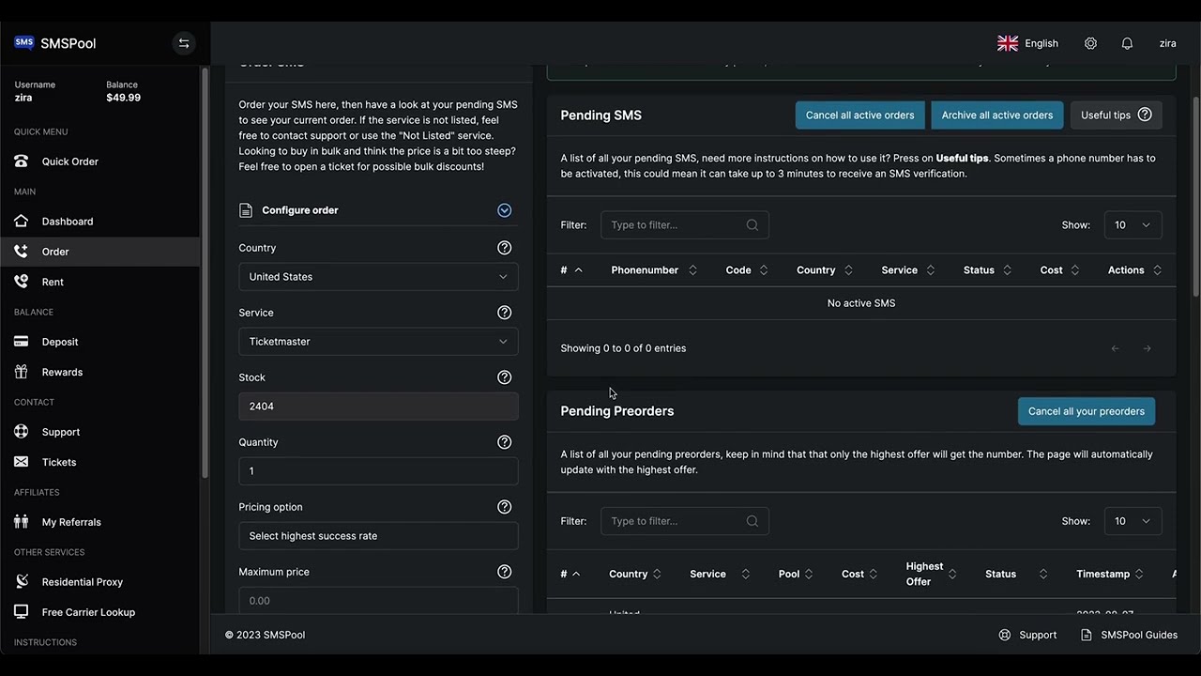Sort Pending Preorders by Pool column

coord(796,575)
